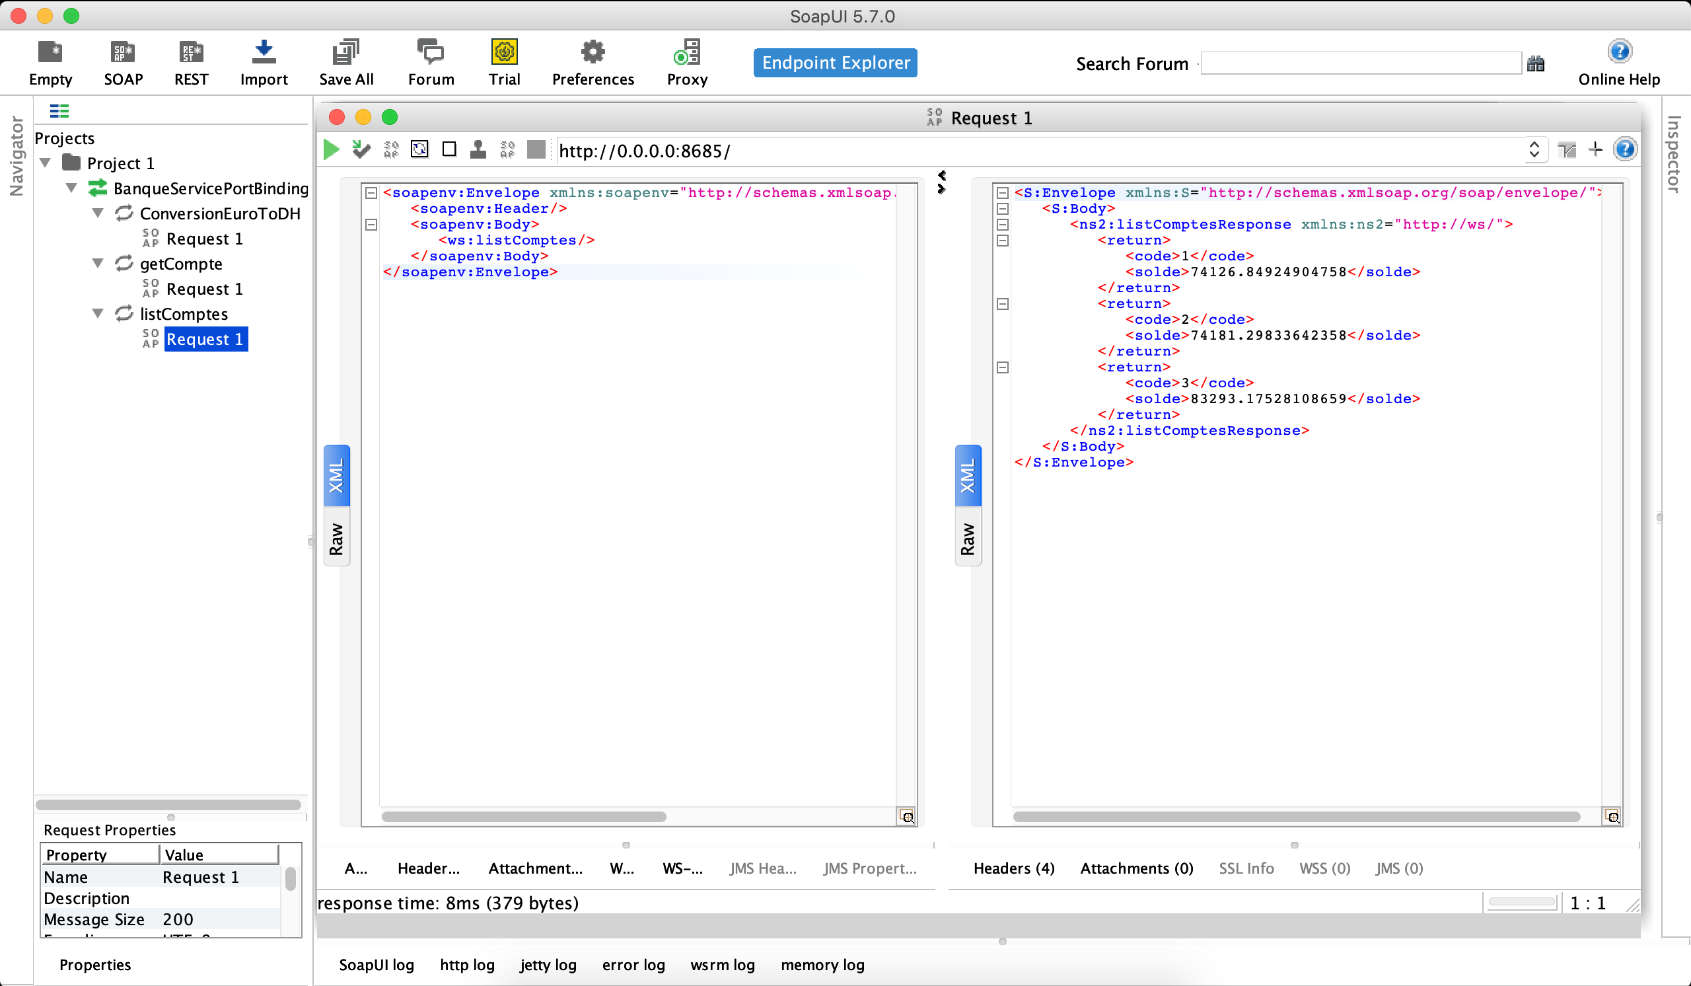The image size is (1691, 986).
Task: Open the http log tab
Action: [x=467, y=964]
